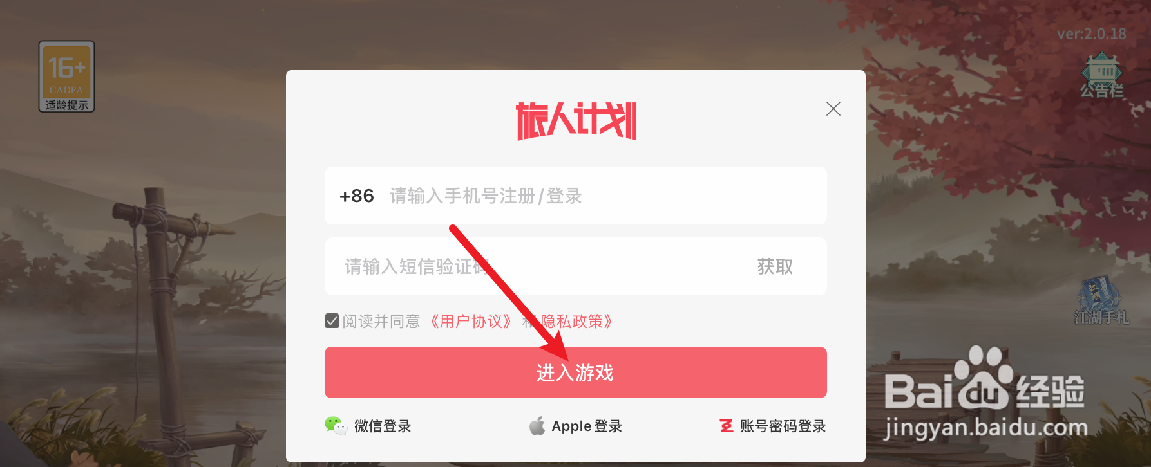Close the login dialog with X
The width and height of the screenshot is (1151, 467).
(833, 109)
